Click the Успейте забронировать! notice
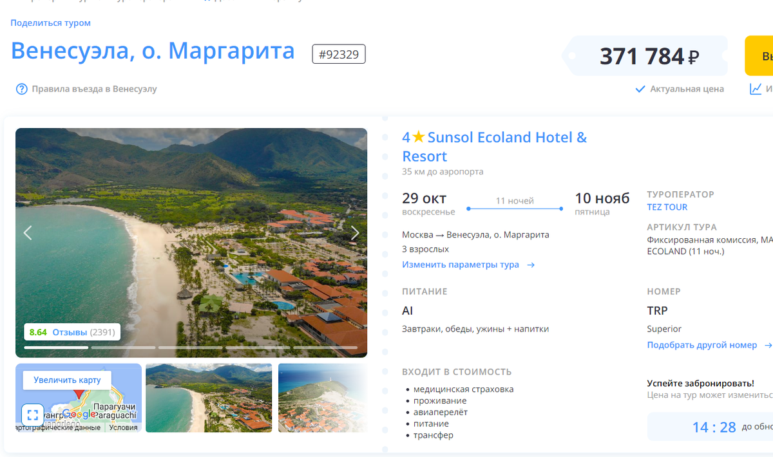The image size is (773, 457). [x=700, y=383]
